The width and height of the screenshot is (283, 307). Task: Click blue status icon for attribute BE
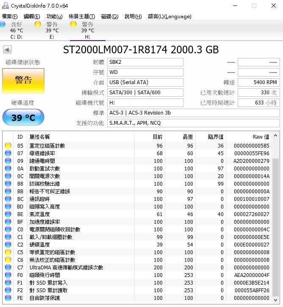click(8, 214)
